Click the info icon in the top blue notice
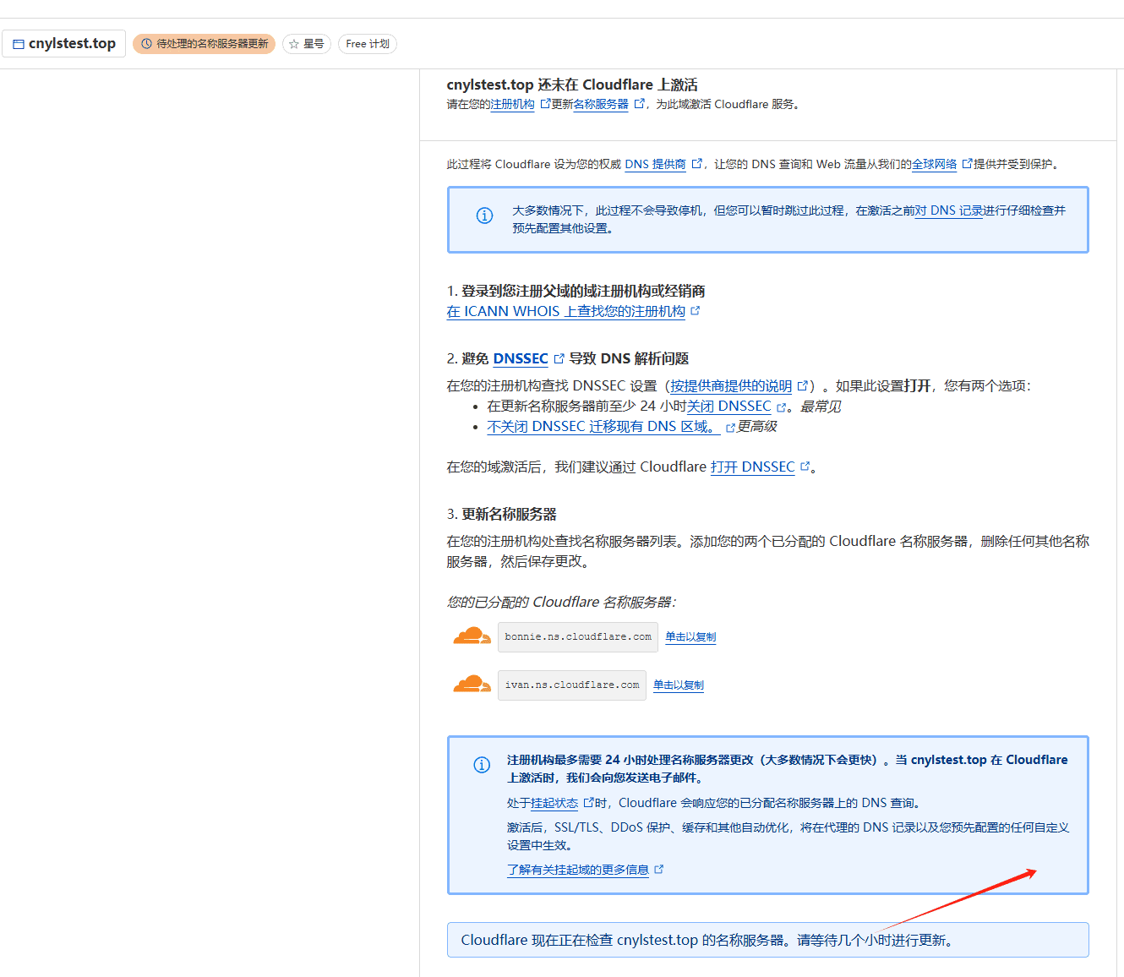Screen dimensions: 1124x977 [483, 216]
